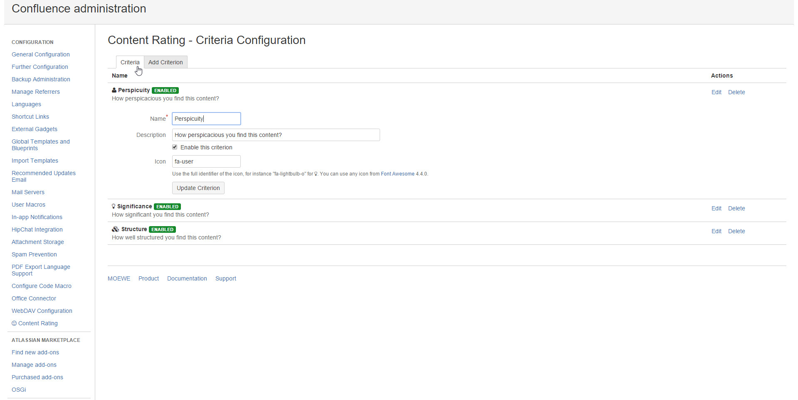Viewport: 798px width, 400px height.
Task: Select the Icon input field
Action: (206, 161)
